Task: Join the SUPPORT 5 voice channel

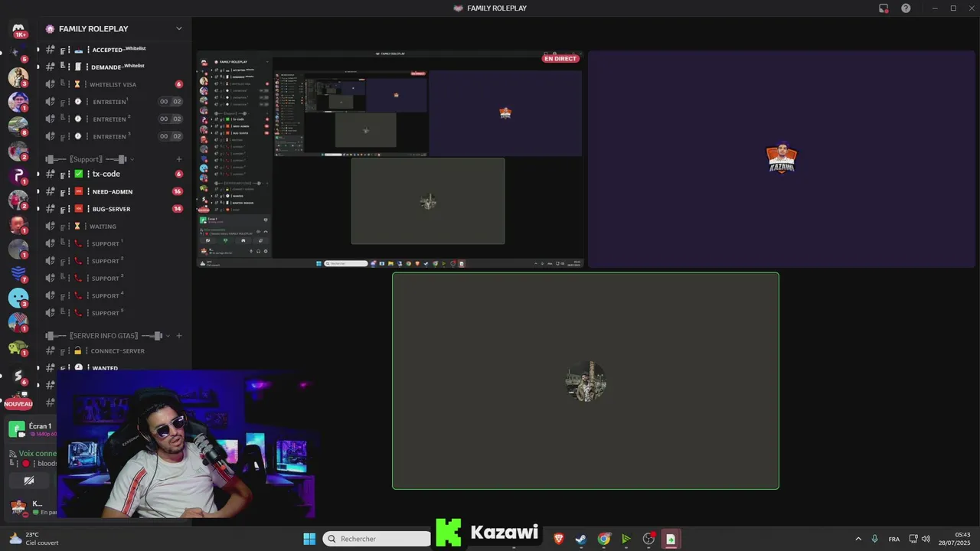Action: tap(113, 313)
